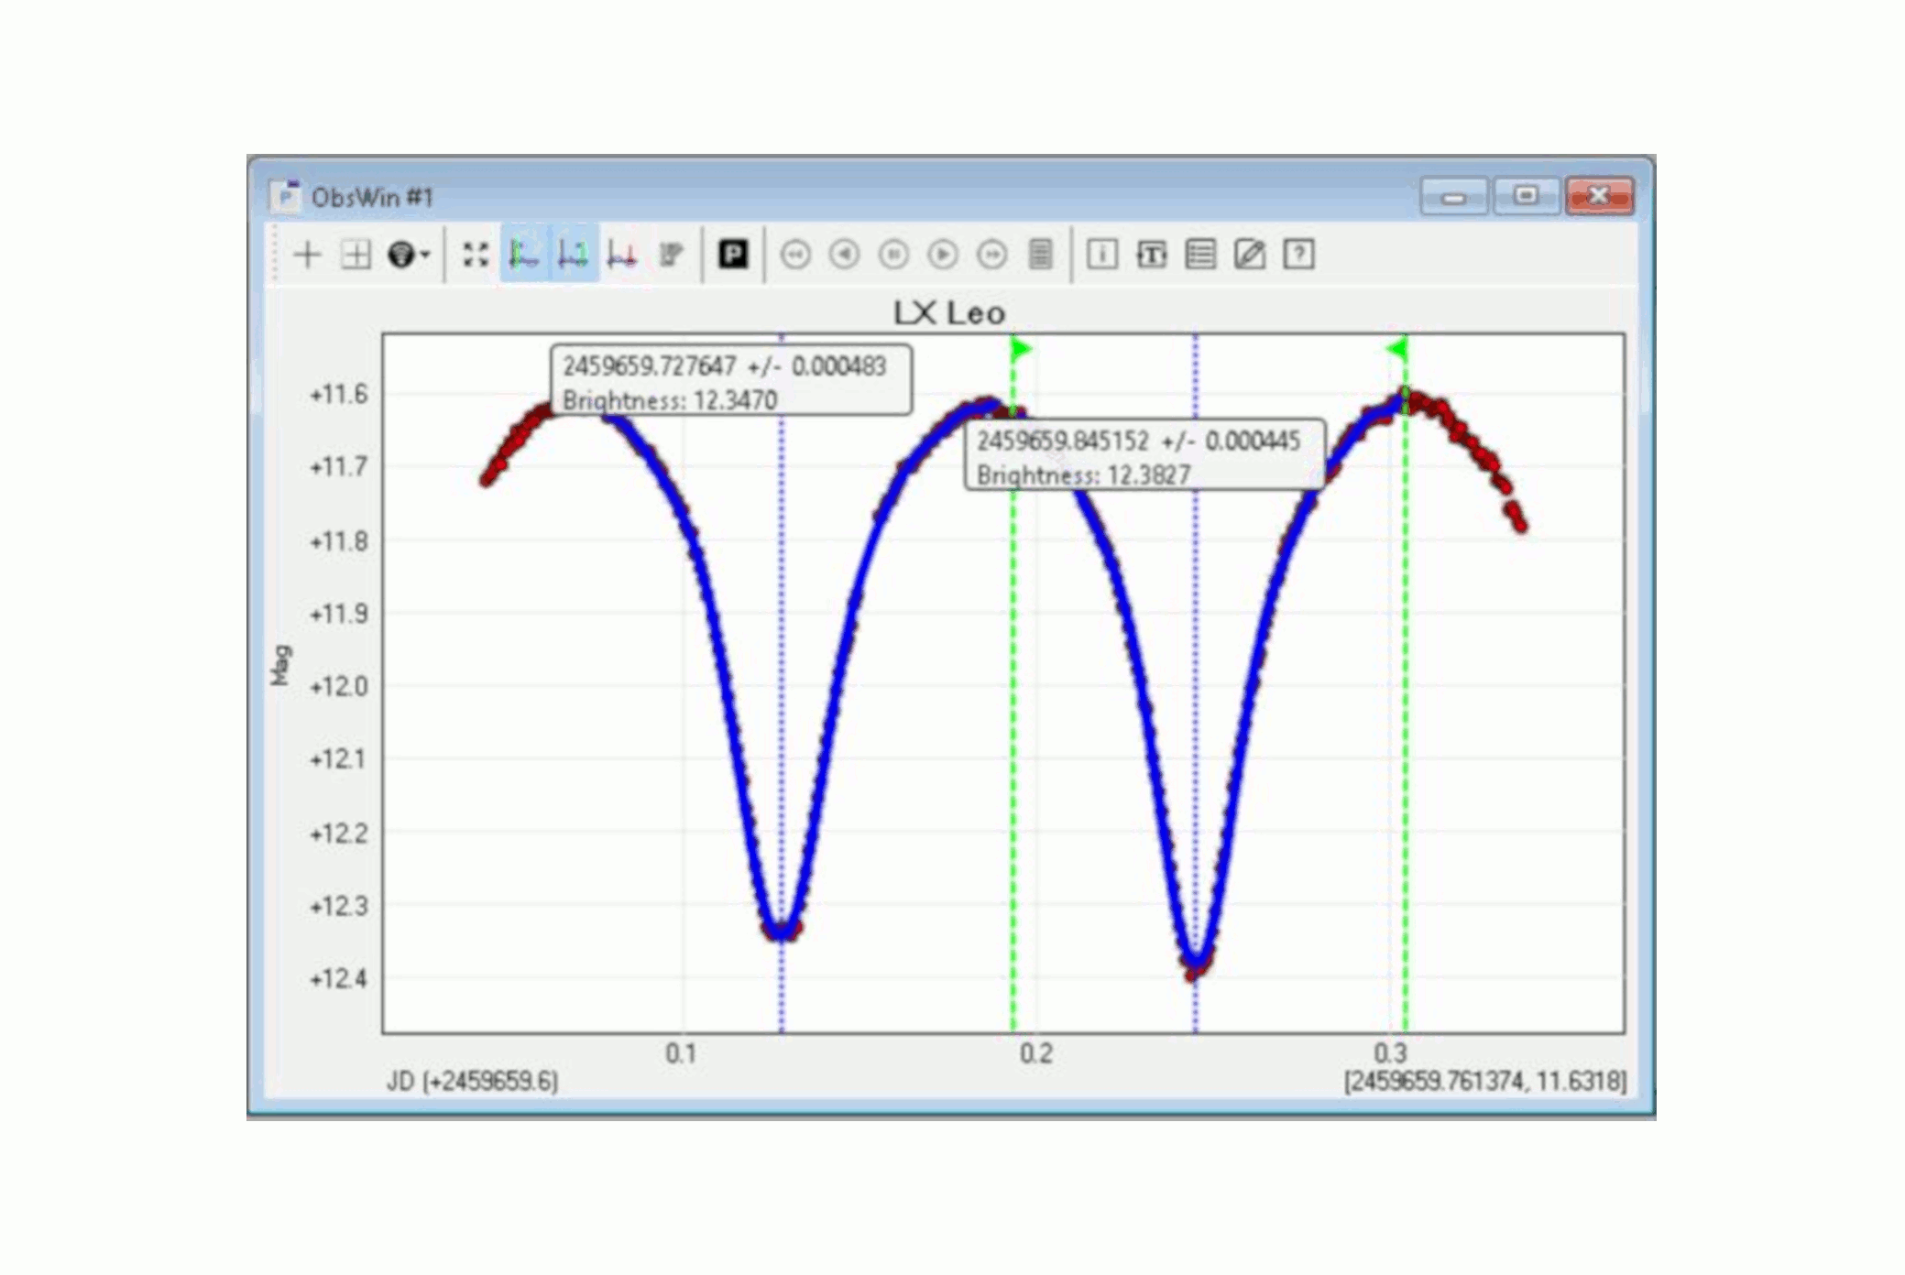Open the dropdown arrow beside the round marker icon

(425, 256)
